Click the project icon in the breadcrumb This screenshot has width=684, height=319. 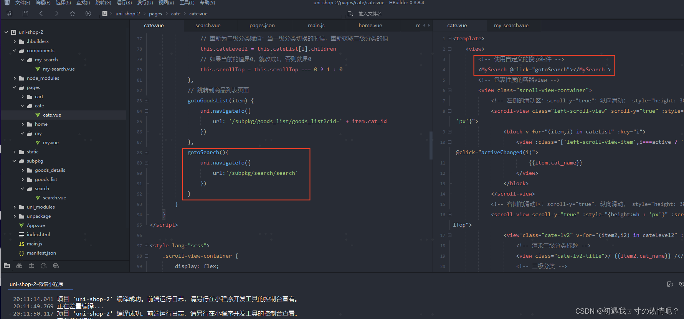(x=105, y=13)
